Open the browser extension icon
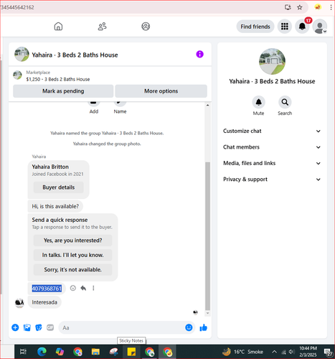This screenshot has width=335, height=359. 318,7
